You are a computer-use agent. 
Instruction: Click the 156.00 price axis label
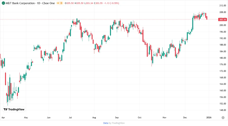[x=223, y=97]
